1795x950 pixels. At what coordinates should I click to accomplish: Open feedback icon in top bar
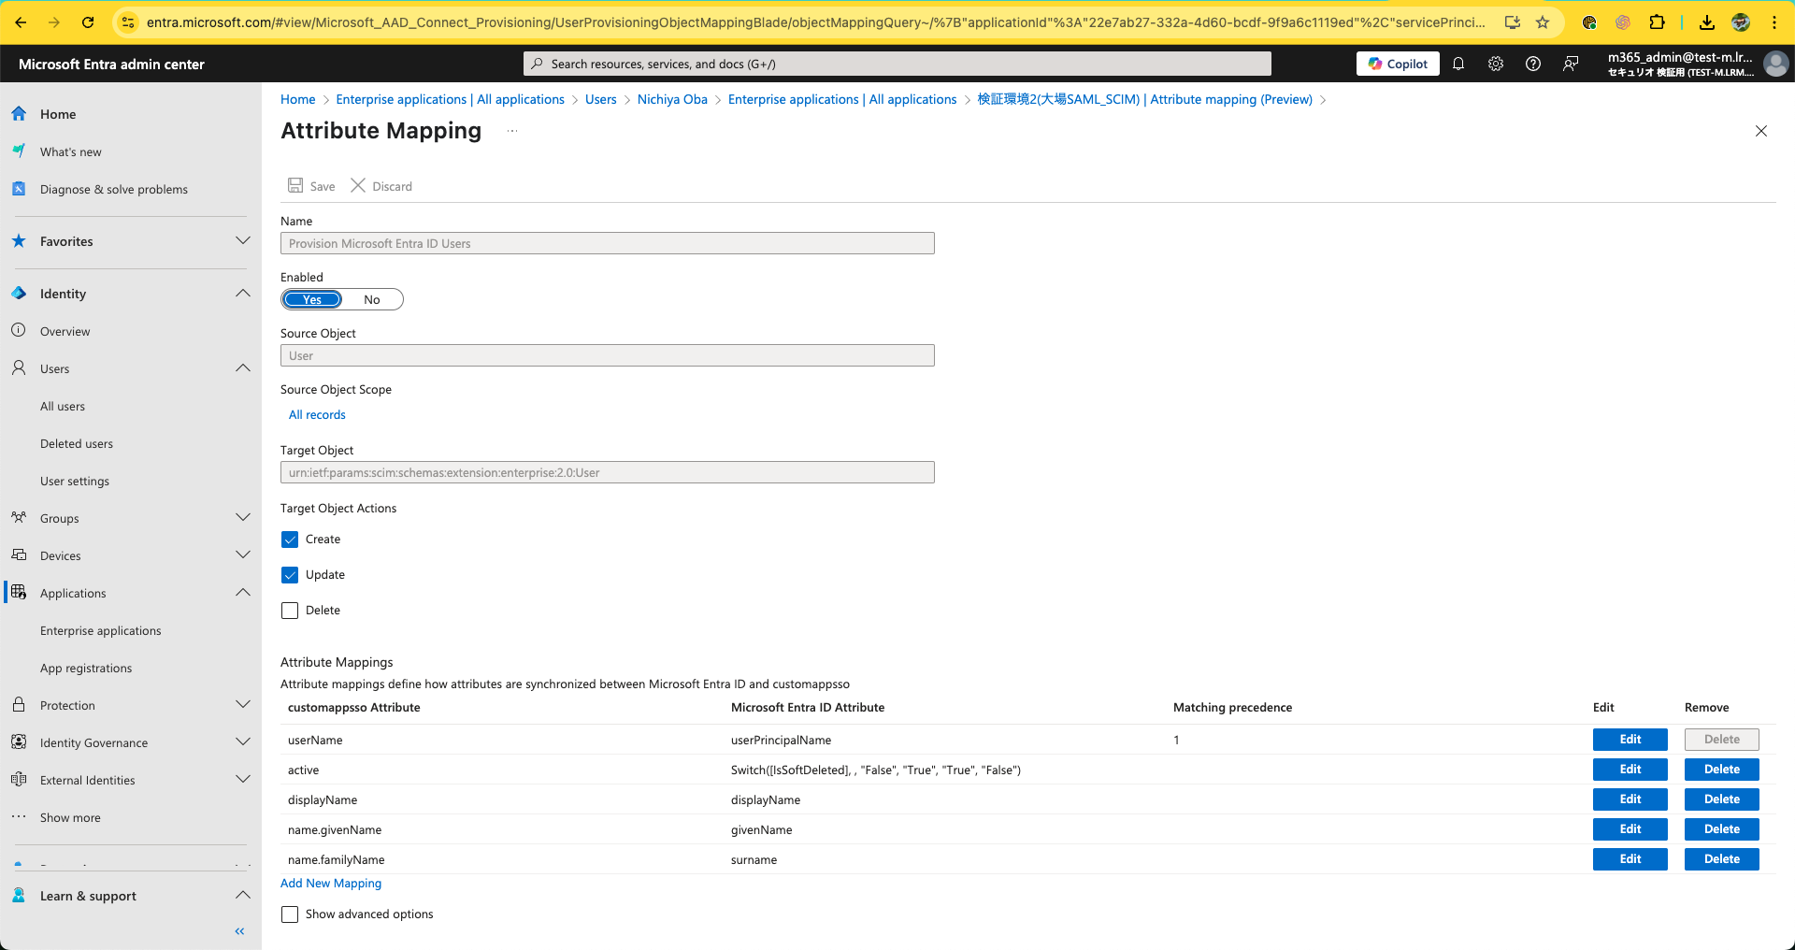1571,64
